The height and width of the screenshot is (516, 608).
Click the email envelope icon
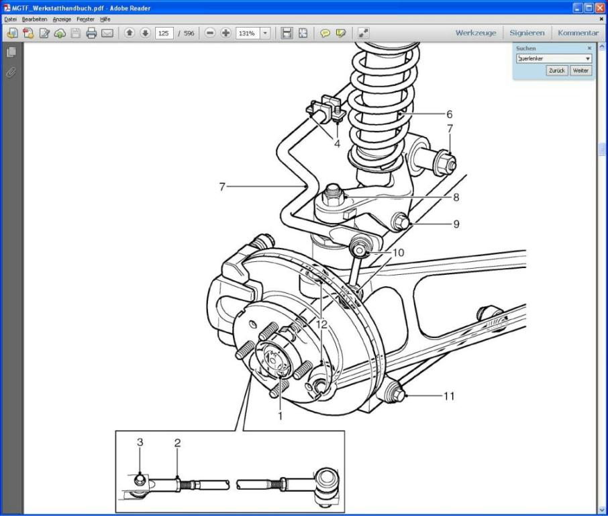coord(107,33)
